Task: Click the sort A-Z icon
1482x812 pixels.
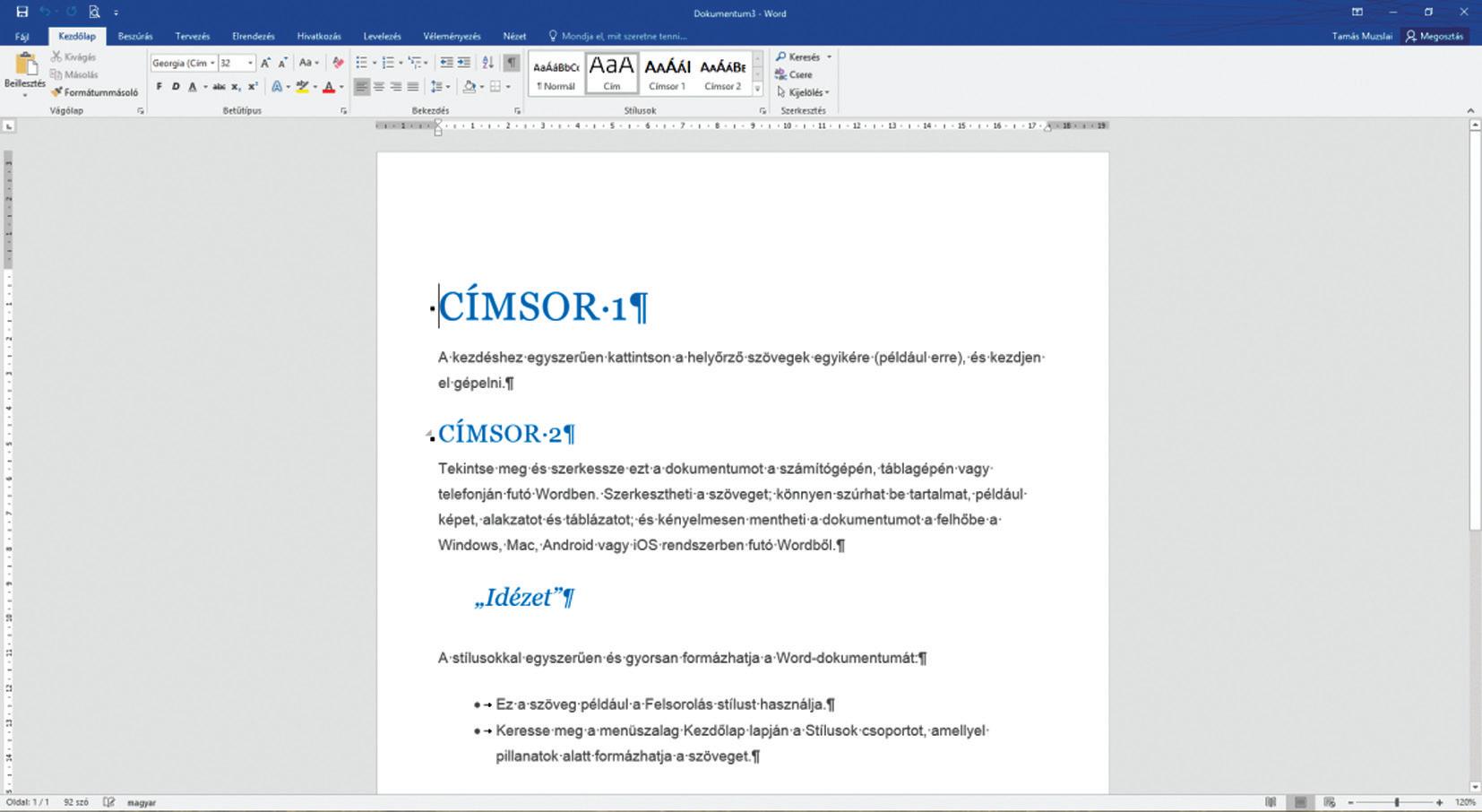Action: click(487, 63)
